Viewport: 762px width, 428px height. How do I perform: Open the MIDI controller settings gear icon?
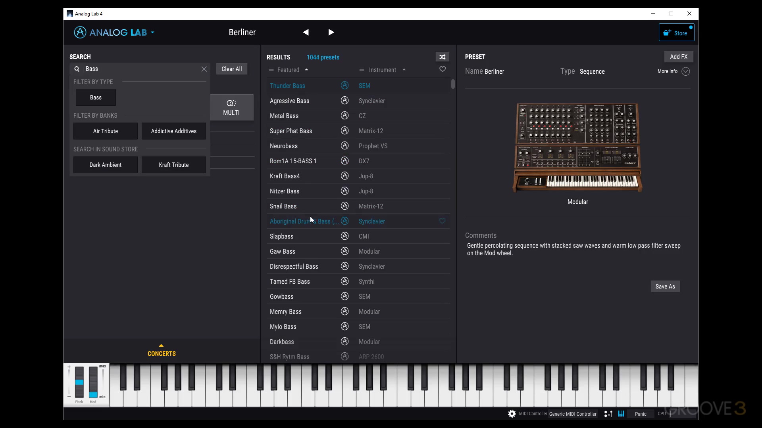[x=512, y=413]
